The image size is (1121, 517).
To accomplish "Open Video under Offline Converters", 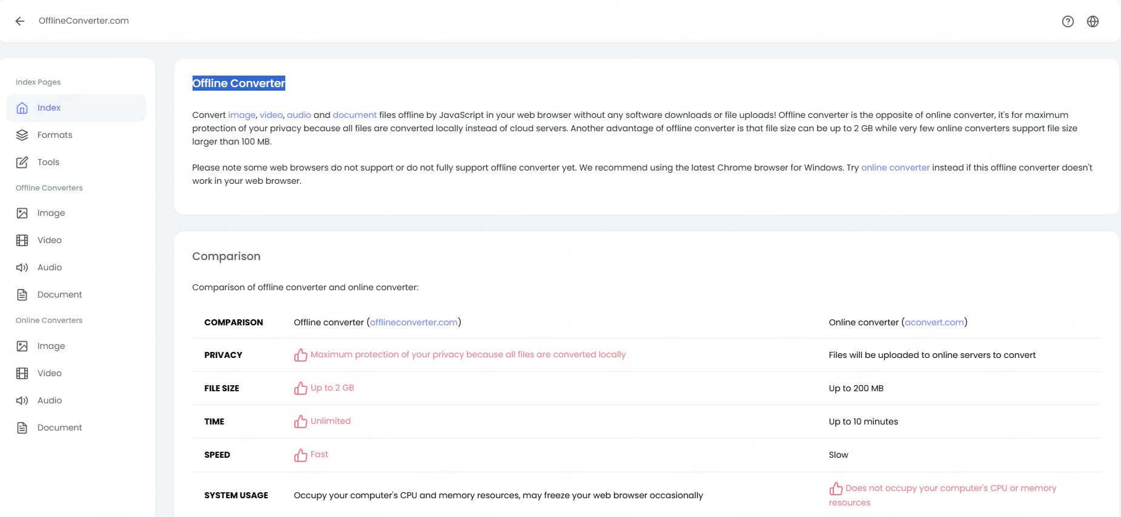I will pos(76,240).
